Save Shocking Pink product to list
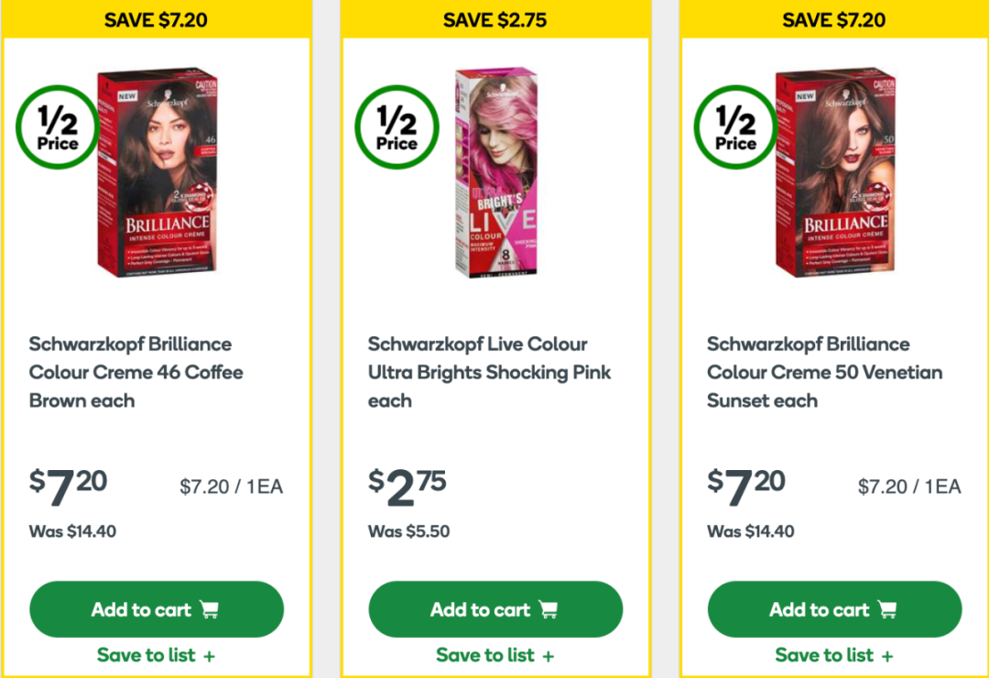This screenshot has height=678, width=989. tap(495, 655)
